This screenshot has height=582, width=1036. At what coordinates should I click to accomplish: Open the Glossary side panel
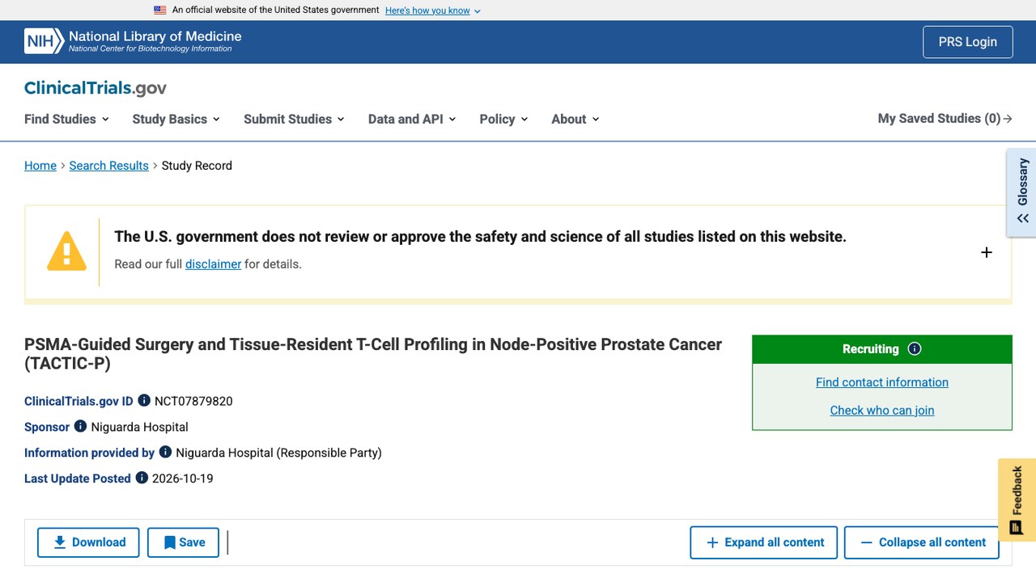tap(1022, 192)
